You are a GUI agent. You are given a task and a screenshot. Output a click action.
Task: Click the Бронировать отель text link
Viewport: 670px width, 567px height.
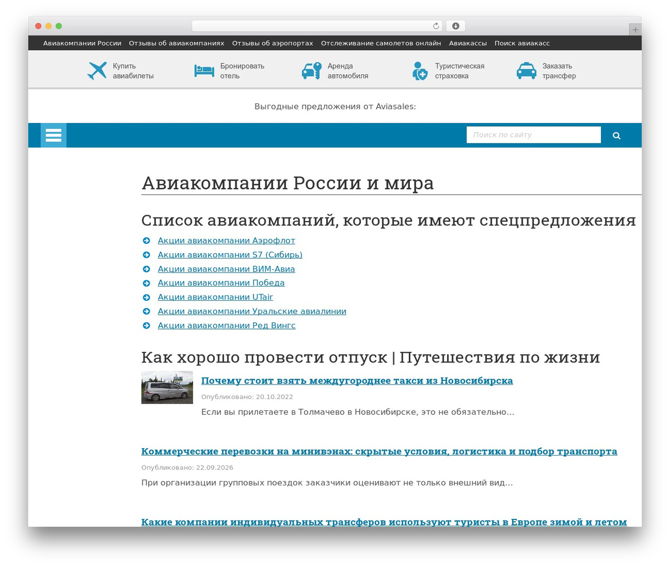point(242,71)
